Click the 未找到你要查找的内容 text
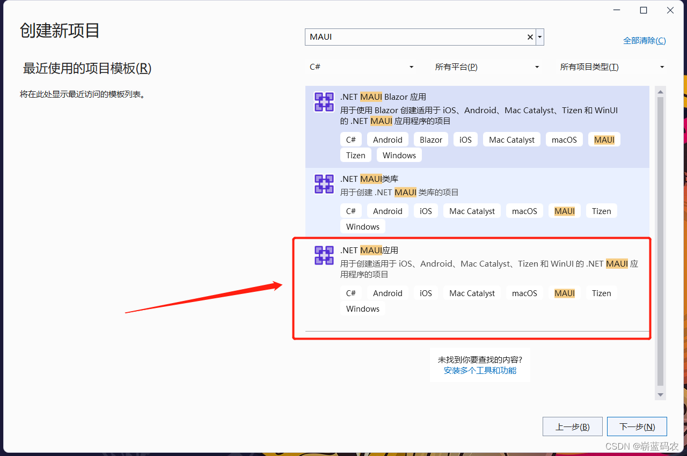687x456 pixels. click(480, 359)
